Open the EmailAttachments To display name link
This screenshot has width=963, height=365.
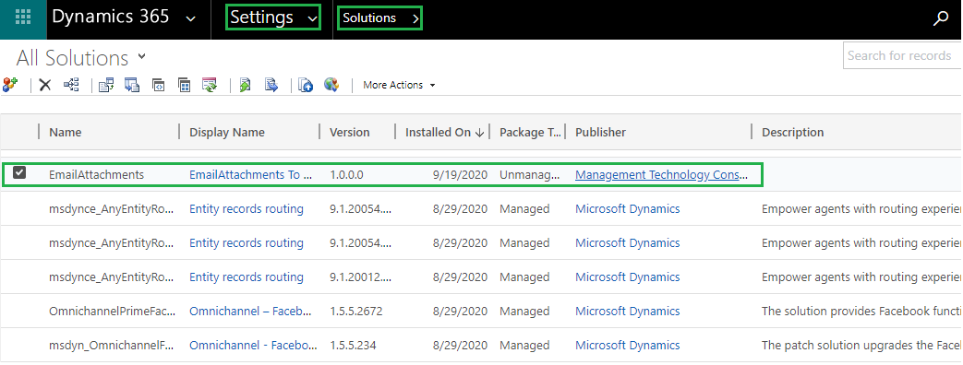(250, 175)
